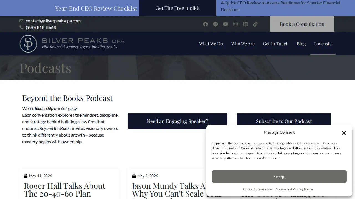Click the Silver Peaks CPA logo

72,44
